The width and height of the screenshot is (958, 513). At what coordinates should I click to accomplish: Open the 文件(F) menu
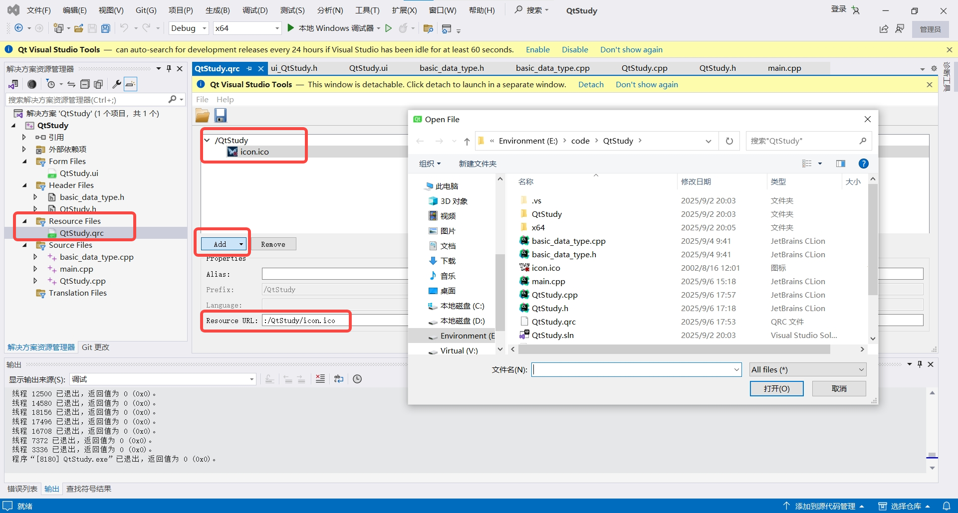coord(38,10)
